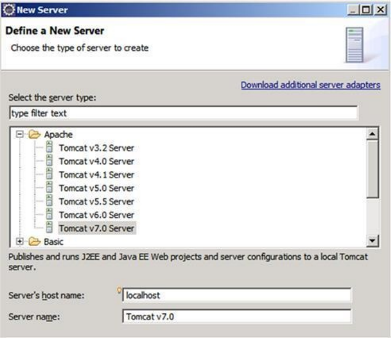Click the Tomcat v7.0 Server icon

click(50, 227)
